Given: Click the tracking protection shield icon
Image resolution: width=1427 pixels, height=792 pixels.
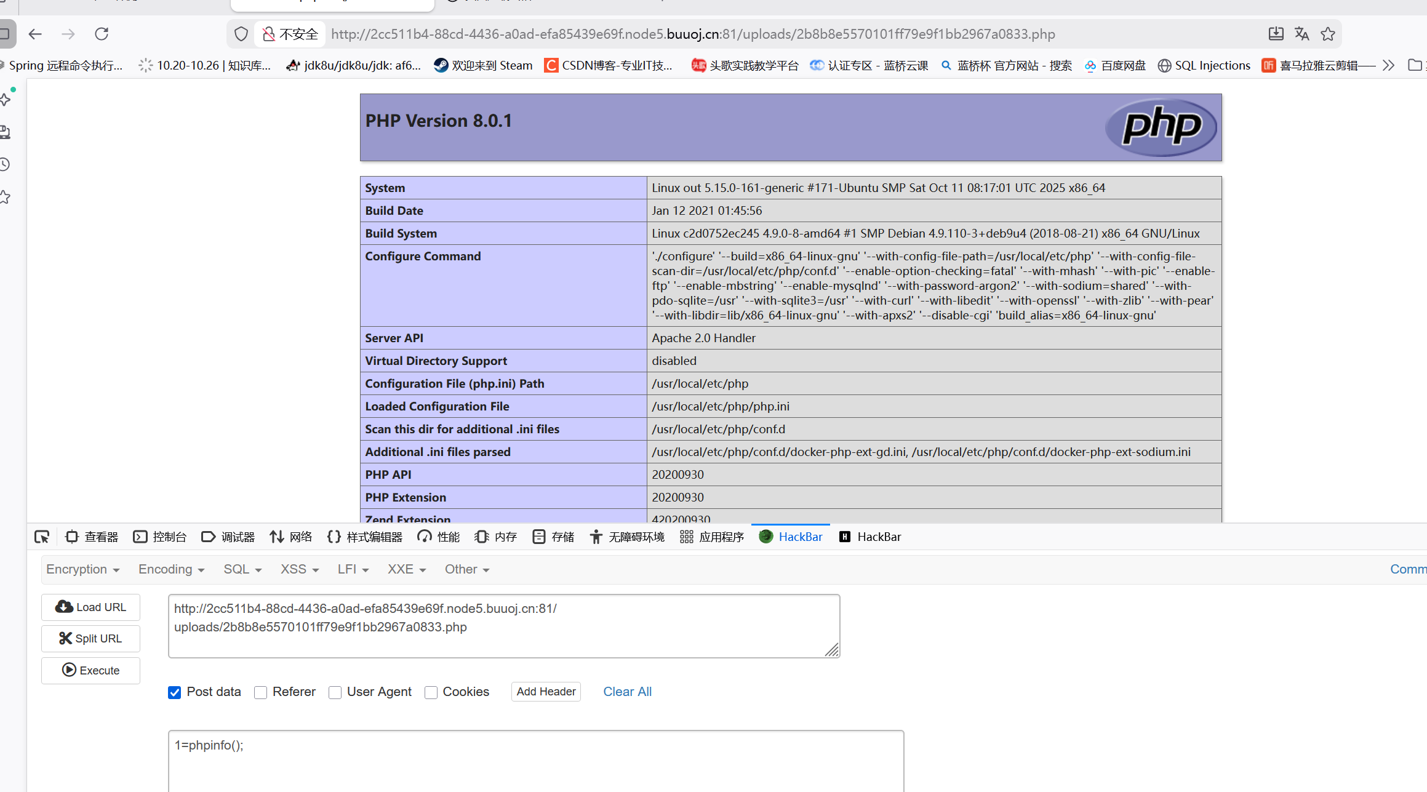Looking at the screenshot, I should click(x=241, y=34).
